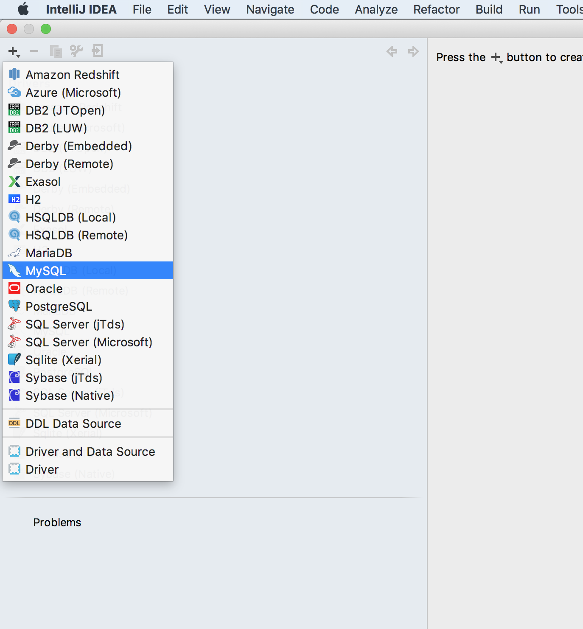Click the back arrow navigation icon
The width and height of the screenshot is (583, 629).
pyautogui.click(x=392, y=51)
